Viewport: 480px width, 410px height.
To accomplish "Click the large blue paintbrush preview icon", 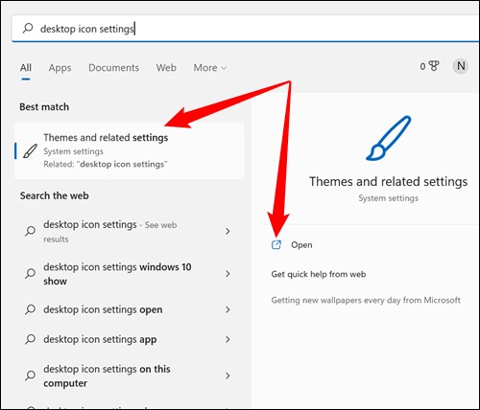I will [x=388, y=138].
